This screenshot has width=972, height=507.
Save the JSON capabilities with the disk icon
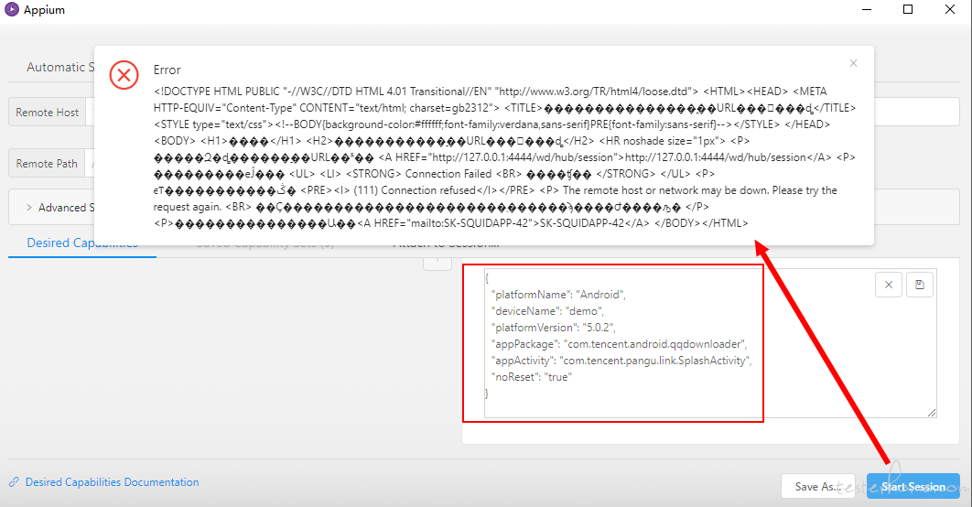point(919,285)
